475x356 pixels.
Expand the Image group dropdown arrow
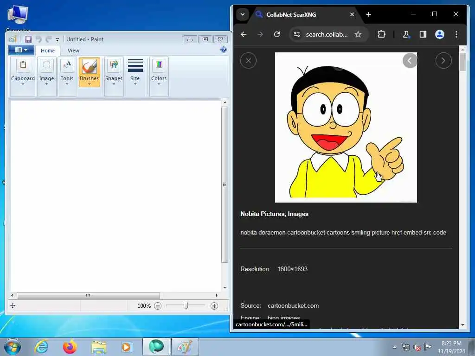46,84
